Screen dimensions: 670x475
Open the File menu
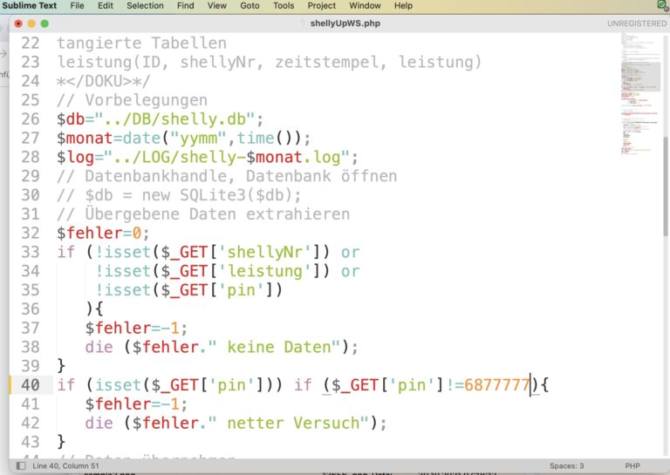point(77,5)
